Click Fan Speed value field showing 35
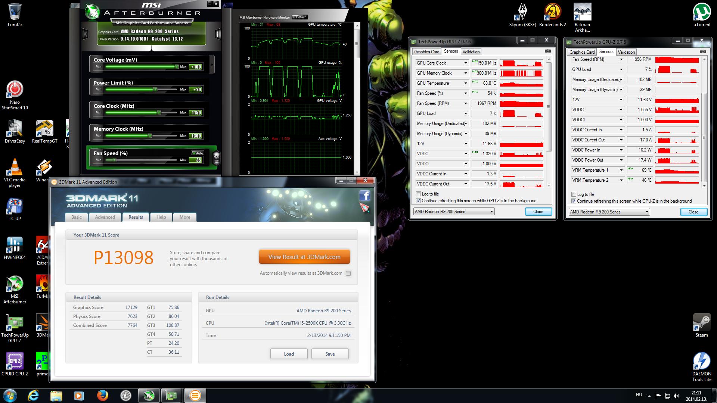This screenshot has width=717, height=403. coord(196,160)
